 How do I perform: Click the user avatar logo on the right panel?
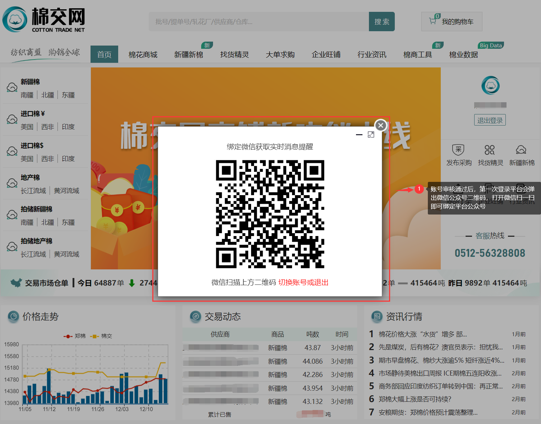pyautogui.click(x=490, y=85)
